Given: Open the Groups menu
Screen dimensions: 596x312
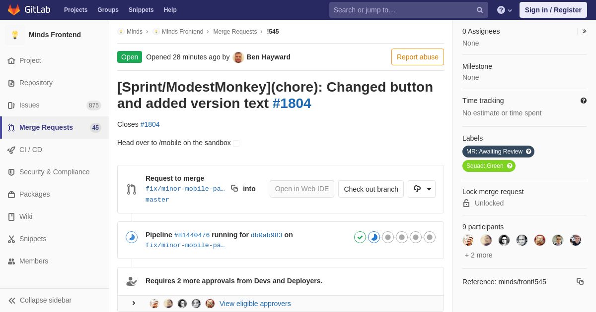Looking at the screenshot, I should (108, 10).
